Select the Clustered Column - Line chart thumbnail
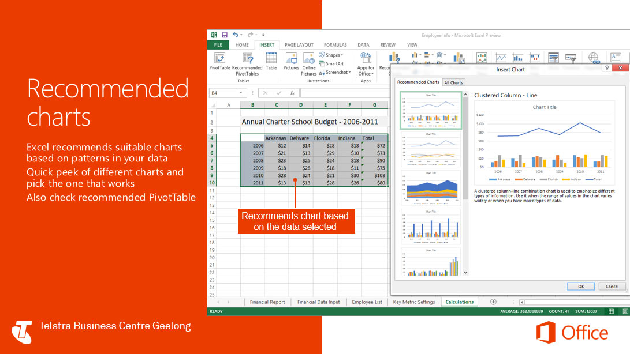The image size is (630, 354). pos(431,110)
